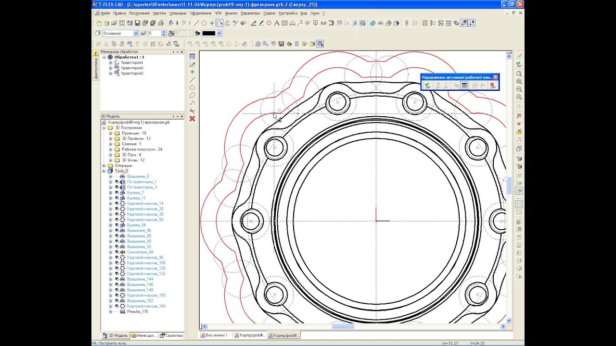Activate the highlighted Path construction tool icon
Image resolution: width=616 pixels, height=346 pixels.
point(219,23)
